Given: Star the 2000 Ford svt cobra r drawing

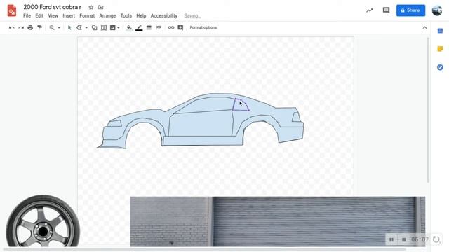Looking at the screenshot, I should click(91, 7).
